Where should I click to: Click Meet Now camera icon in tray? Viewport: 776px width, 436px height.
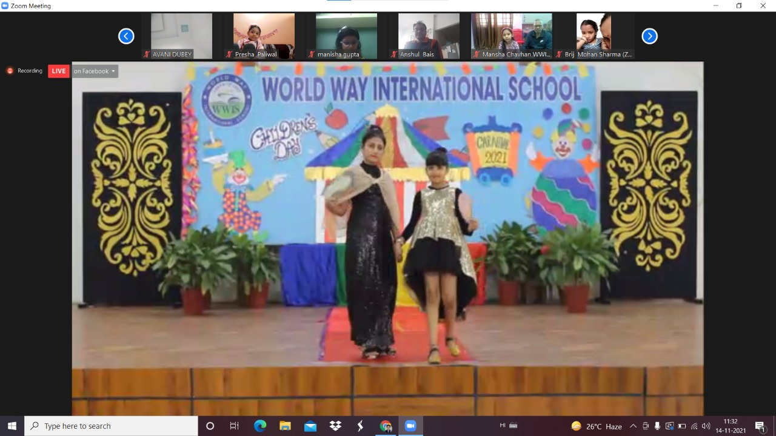click(646, 426)
